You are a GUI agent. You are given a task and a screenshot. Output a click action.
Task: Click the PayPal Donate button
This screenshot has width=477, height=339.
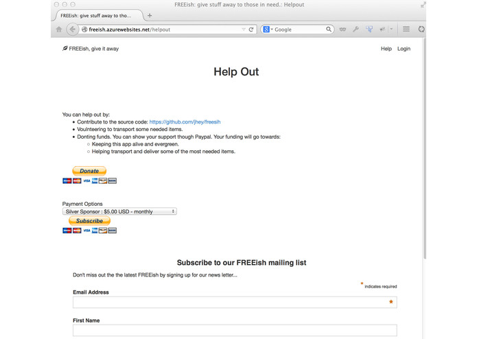[x=89, y=171]
